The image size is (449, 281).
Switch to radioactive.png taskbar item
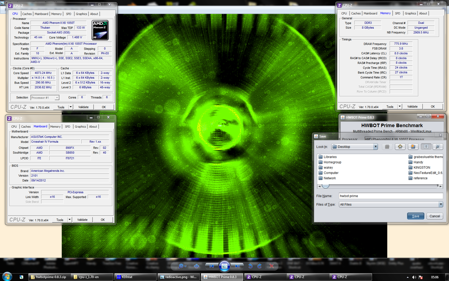tap(178, 277)
